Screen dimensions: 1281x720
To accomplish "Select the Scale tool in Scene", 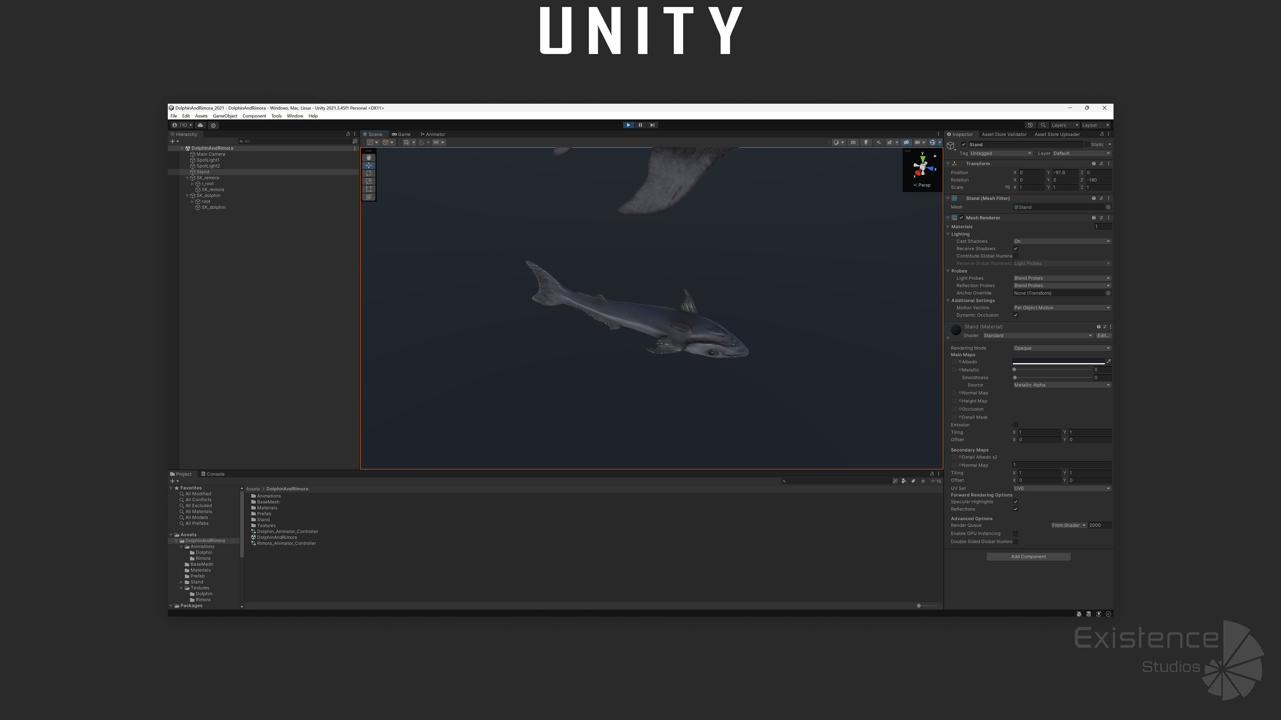I will click(369, 181).
